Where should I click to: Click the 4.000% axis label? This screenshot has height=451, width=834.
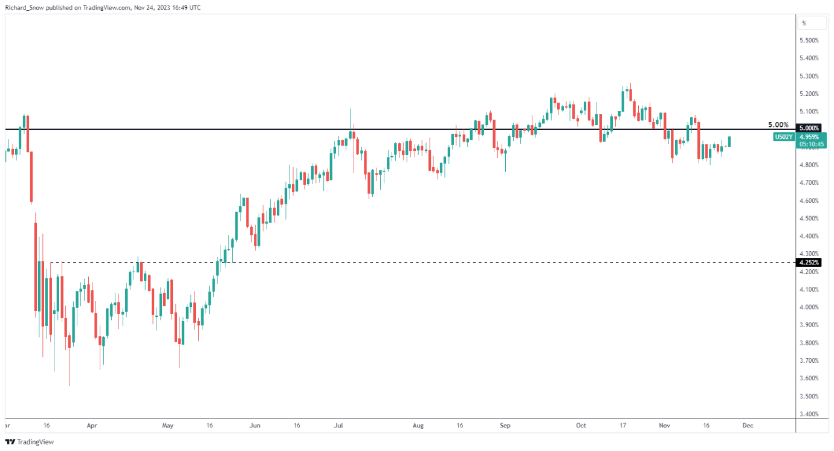tap(809, 307)
